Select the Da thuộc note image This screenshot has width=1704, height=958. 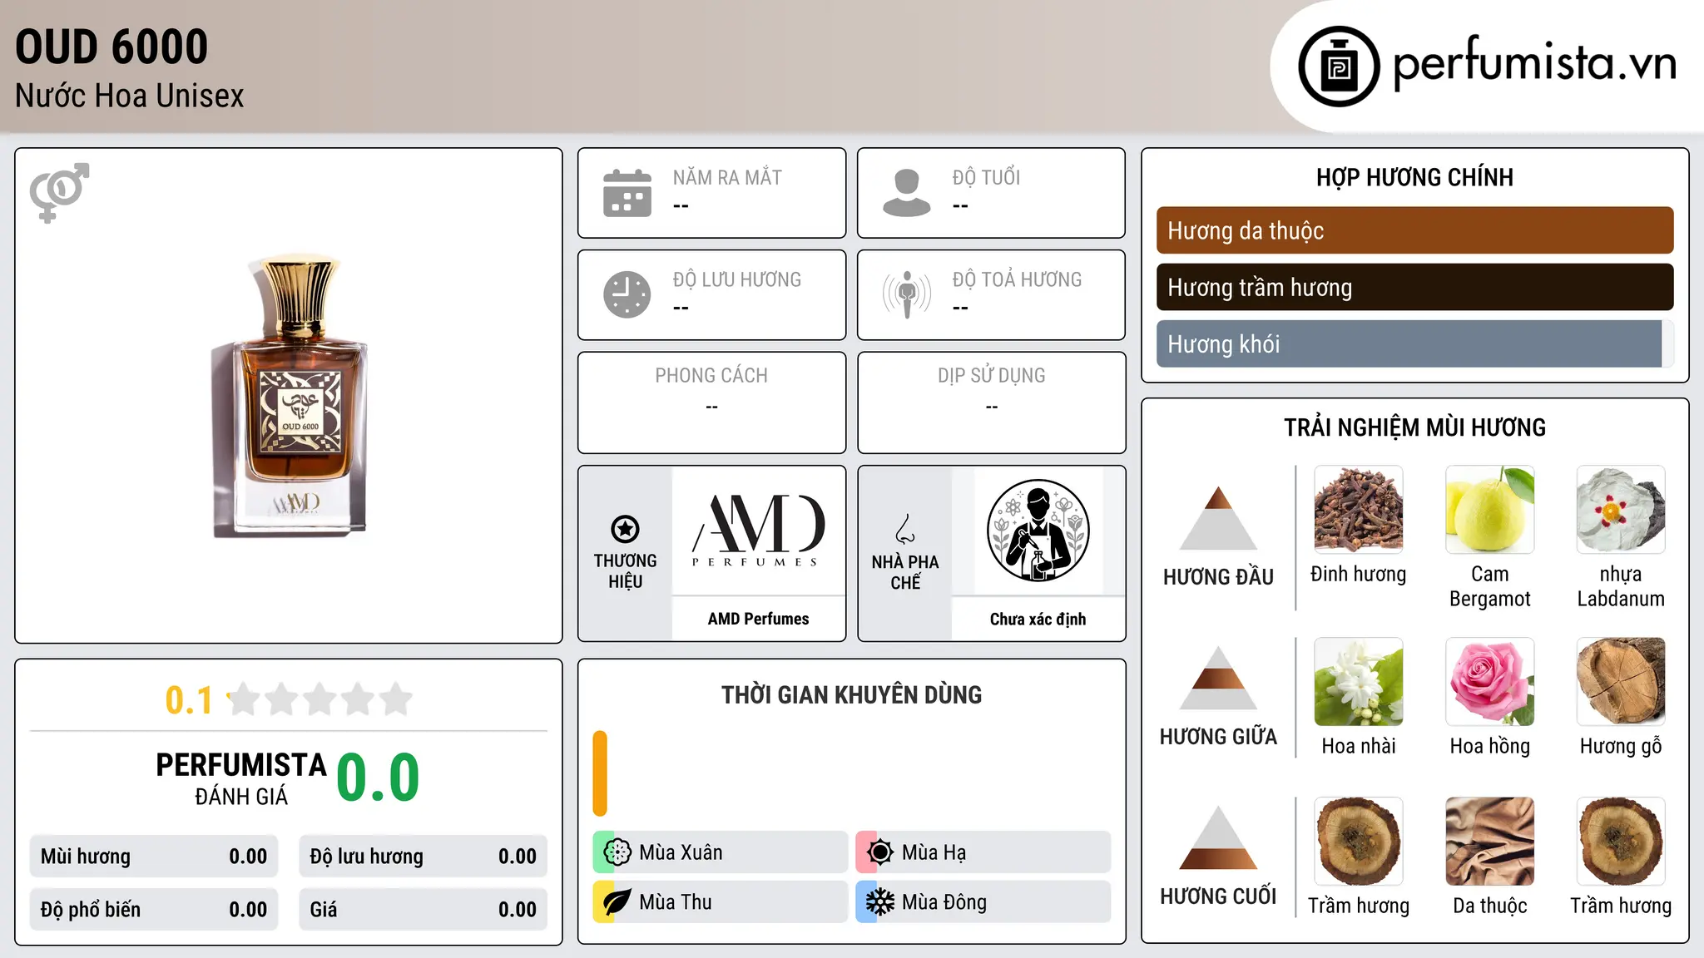click(1489, 842)
